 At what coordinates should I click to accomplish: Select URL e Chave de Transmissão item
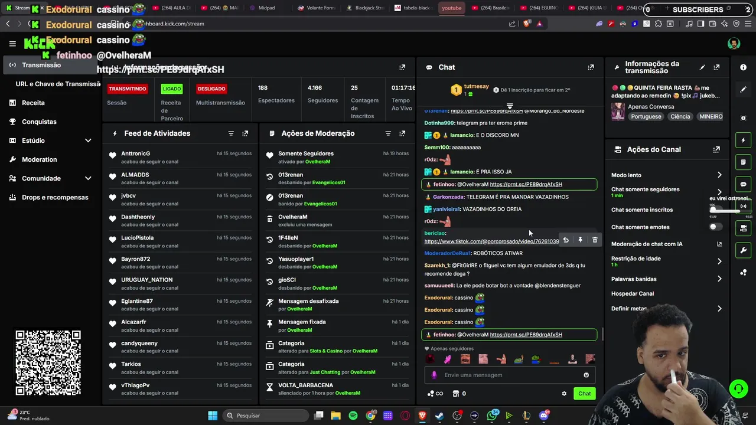57,84
